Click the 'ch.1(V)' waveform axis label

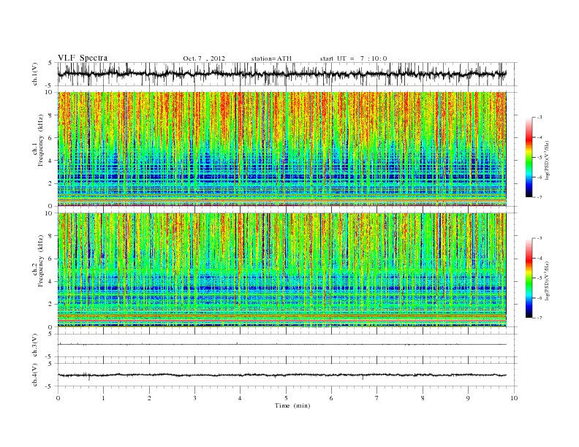coord(35,74)
